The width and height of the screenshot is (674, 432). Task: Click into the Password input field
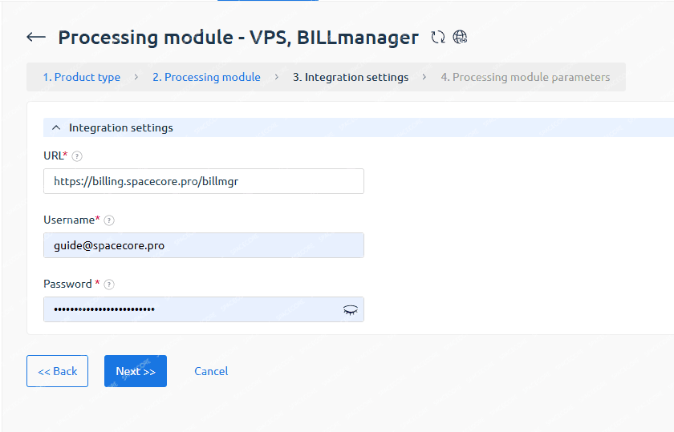click(193, 309)
